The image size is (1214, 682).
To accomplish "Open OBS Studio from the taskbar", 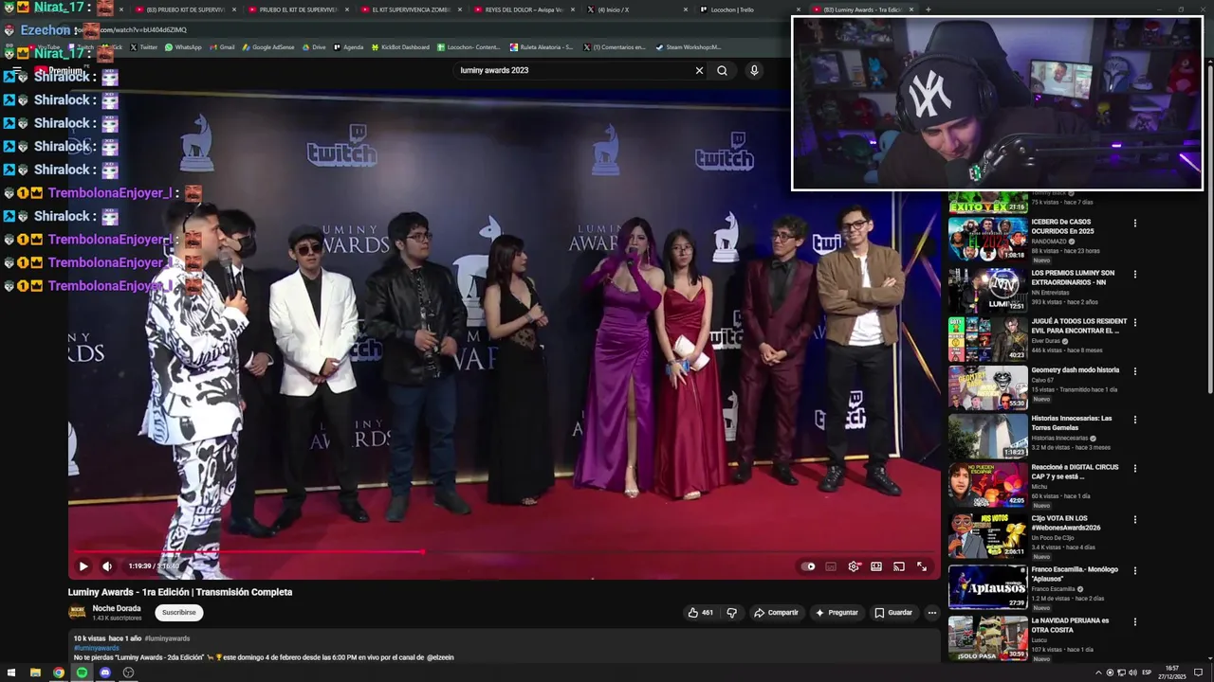I will click(128, 673).
